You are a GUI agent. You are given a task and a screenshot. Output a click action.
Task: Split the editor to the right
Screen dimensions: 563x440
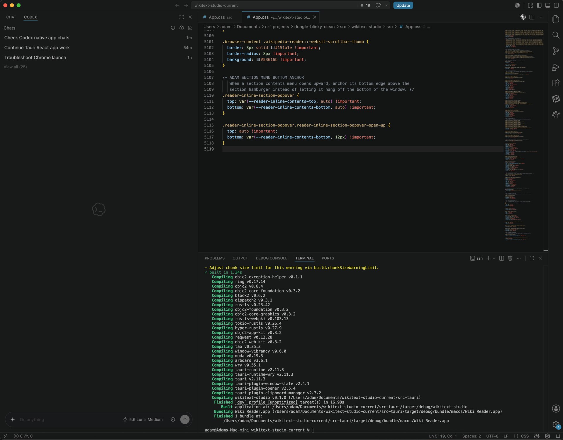(532, 17)
